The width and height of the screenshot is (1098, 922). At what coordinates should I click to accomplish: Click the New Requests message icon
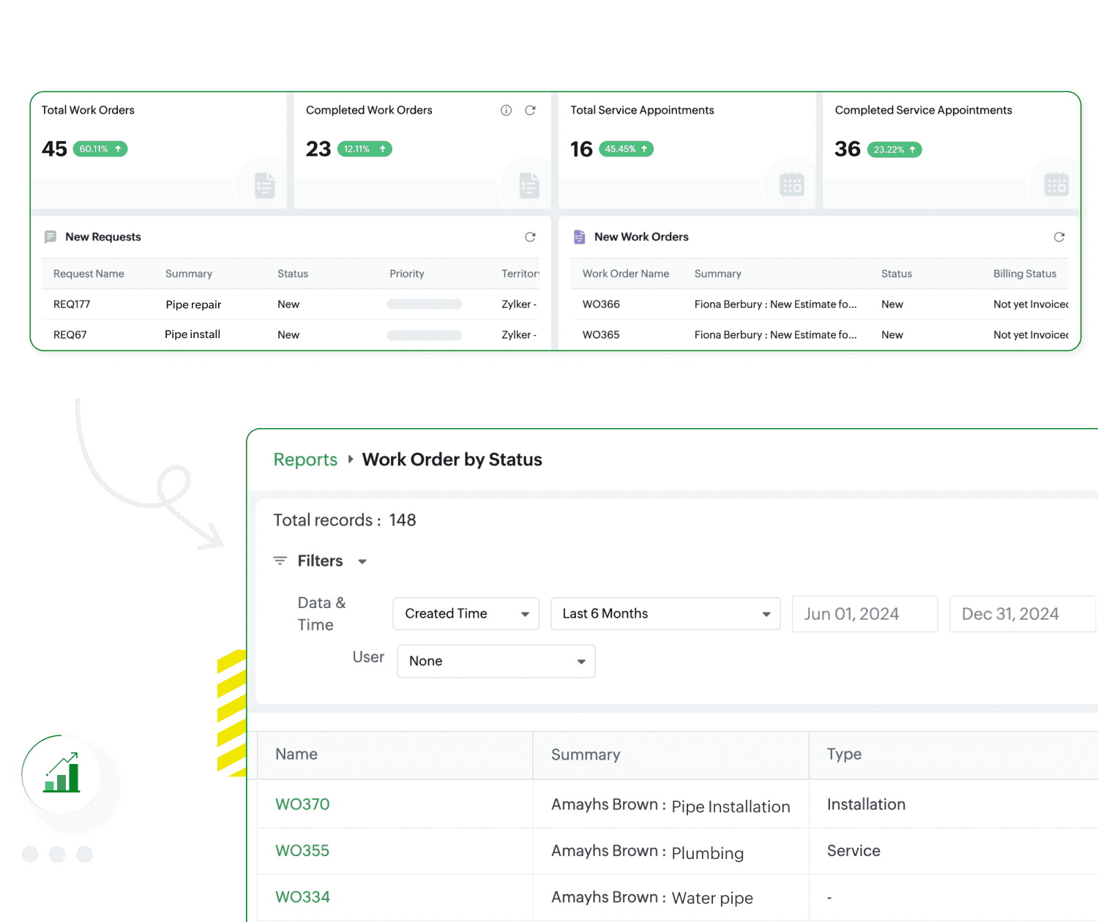pyautogui.click(x=51, y=237)
